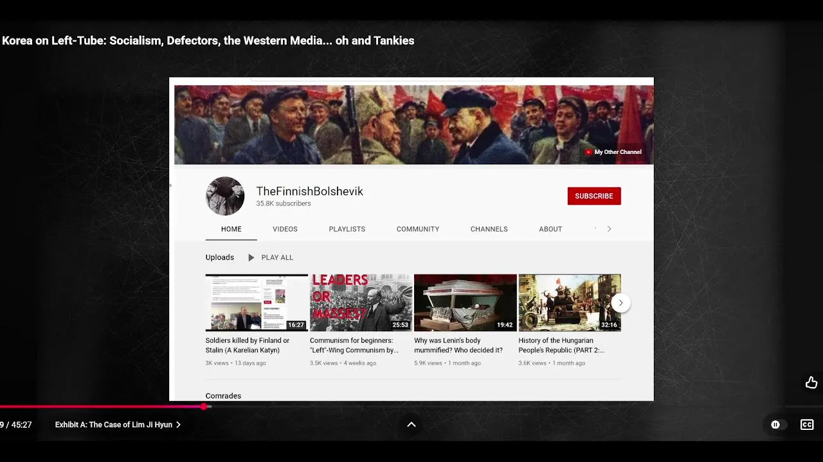823x462 pixels.
Task: Click the Comrades section heading
Action: [x=223, y=396]
